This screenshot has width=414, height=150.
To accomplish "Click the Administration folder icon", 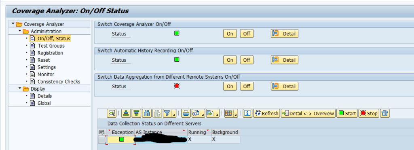I will [26, 31].
